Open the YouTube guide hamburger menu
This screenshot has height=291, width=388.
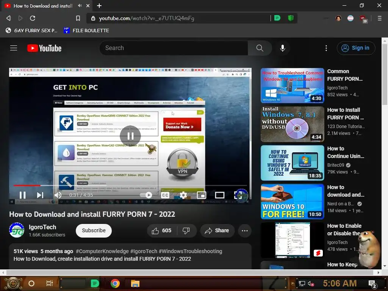[x=14, y=48]
